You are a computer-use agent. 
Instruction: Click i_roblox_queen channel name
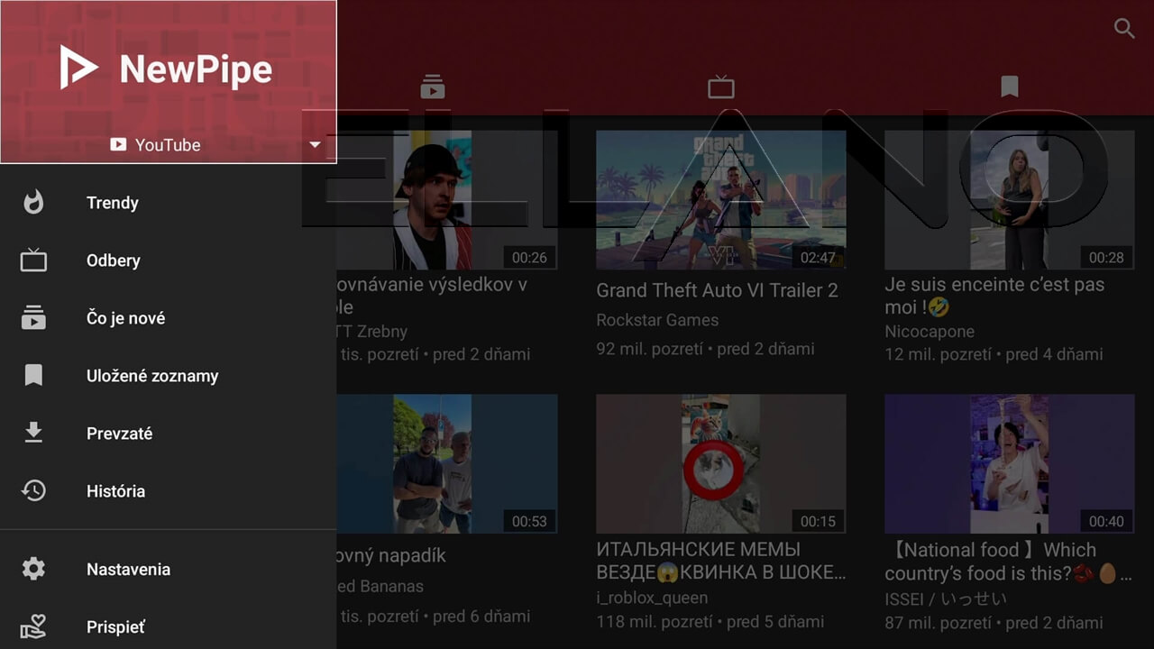(652, 598)
